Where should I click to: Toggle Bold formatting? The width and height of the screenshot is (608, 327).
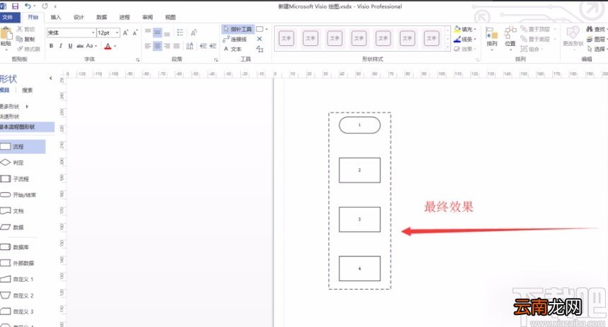pyautogui.click(x=51, y=46)
